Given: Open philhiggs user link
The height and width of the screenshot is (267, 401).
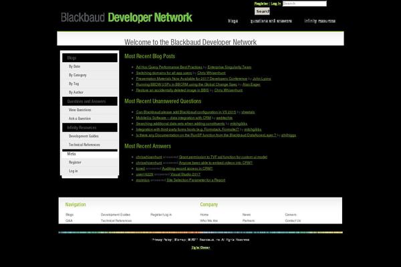Looking at the screenshot, I should point(289,135).
